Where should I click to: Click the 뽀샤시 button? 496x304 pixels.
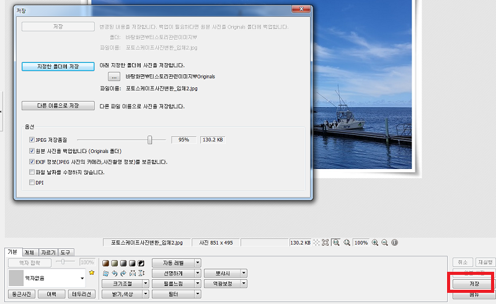coord(223,273)
